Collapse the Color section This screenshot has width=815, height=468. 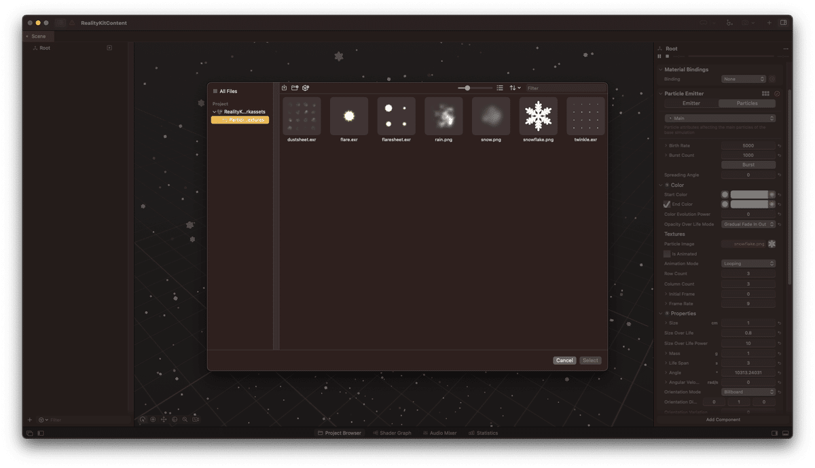660,185
